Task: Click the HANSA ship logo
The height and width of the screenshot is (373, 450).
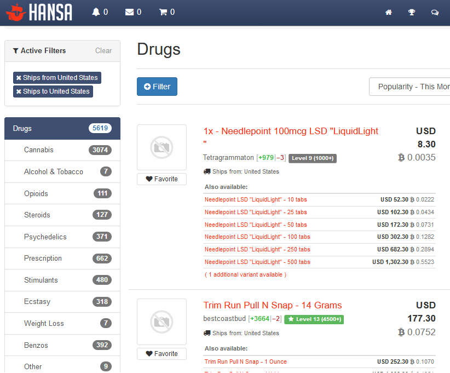Action: pos(39,12)
